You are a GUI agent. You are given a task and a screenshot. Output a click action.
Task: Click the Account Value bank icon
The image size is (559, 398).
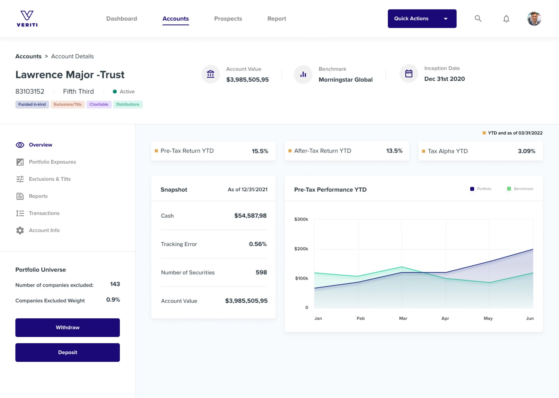[x=210, y=74]
